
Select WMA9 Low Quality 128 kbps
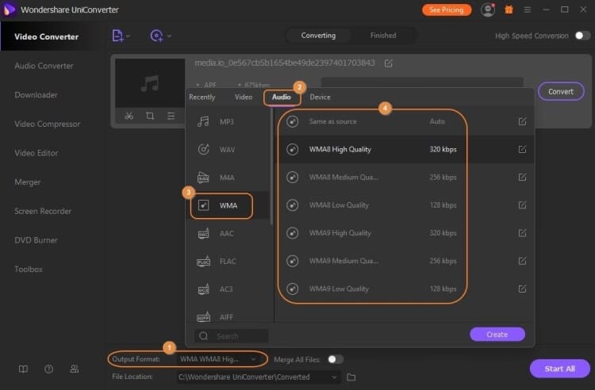click(x=405, y=289)
